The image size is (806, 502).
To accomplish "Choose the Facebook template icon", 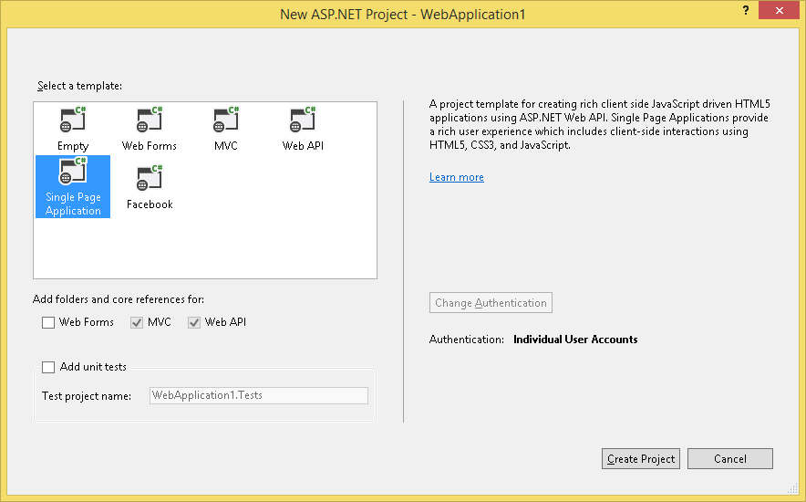I will pos(150,178).
